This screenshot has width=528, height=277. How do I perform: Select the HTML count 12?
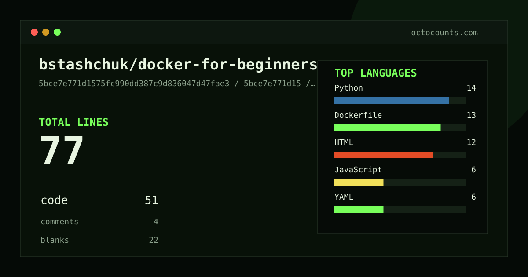(x=471, y=142)
